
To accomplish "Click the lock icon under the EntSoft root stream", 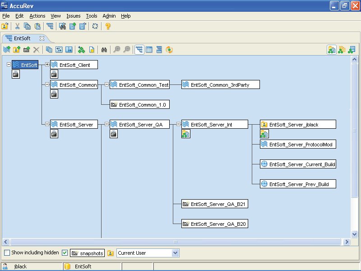I will (16, 74).
